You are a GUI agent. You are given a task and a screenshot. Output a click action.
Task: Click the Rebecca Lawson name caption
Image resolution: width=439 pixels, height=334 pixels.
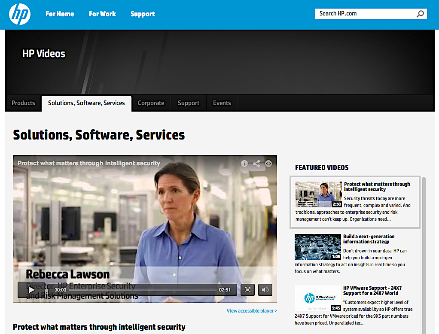click(67, 274)
